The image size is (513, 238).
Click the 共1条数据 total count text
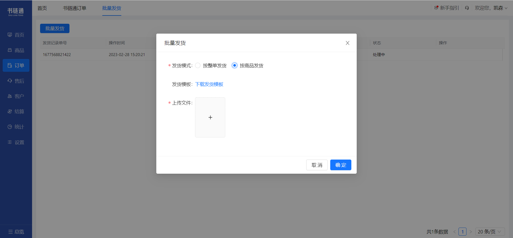tap(437, 232)
